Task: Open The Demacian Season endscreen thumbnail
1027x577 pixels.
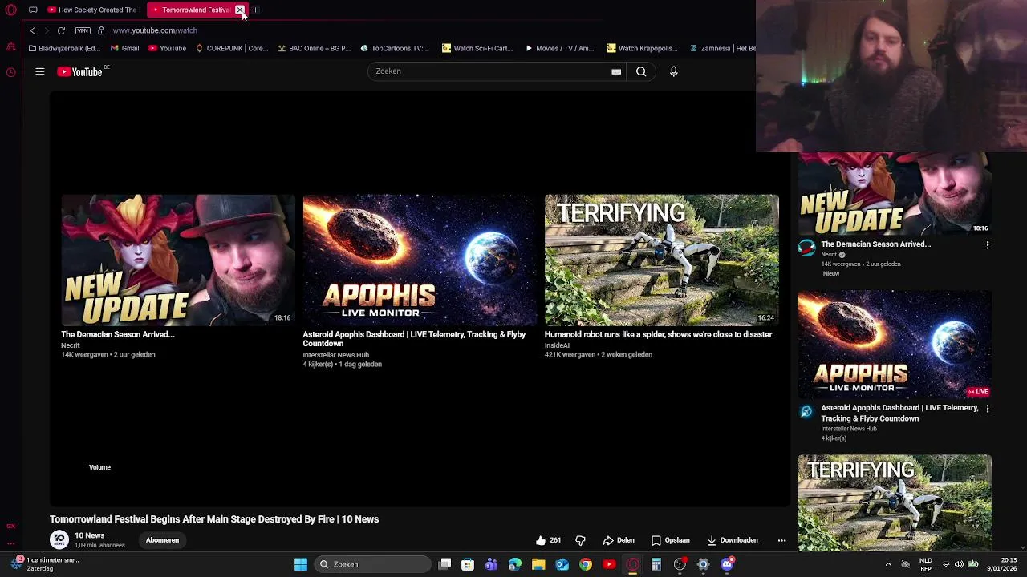Action: click(178, 260)
